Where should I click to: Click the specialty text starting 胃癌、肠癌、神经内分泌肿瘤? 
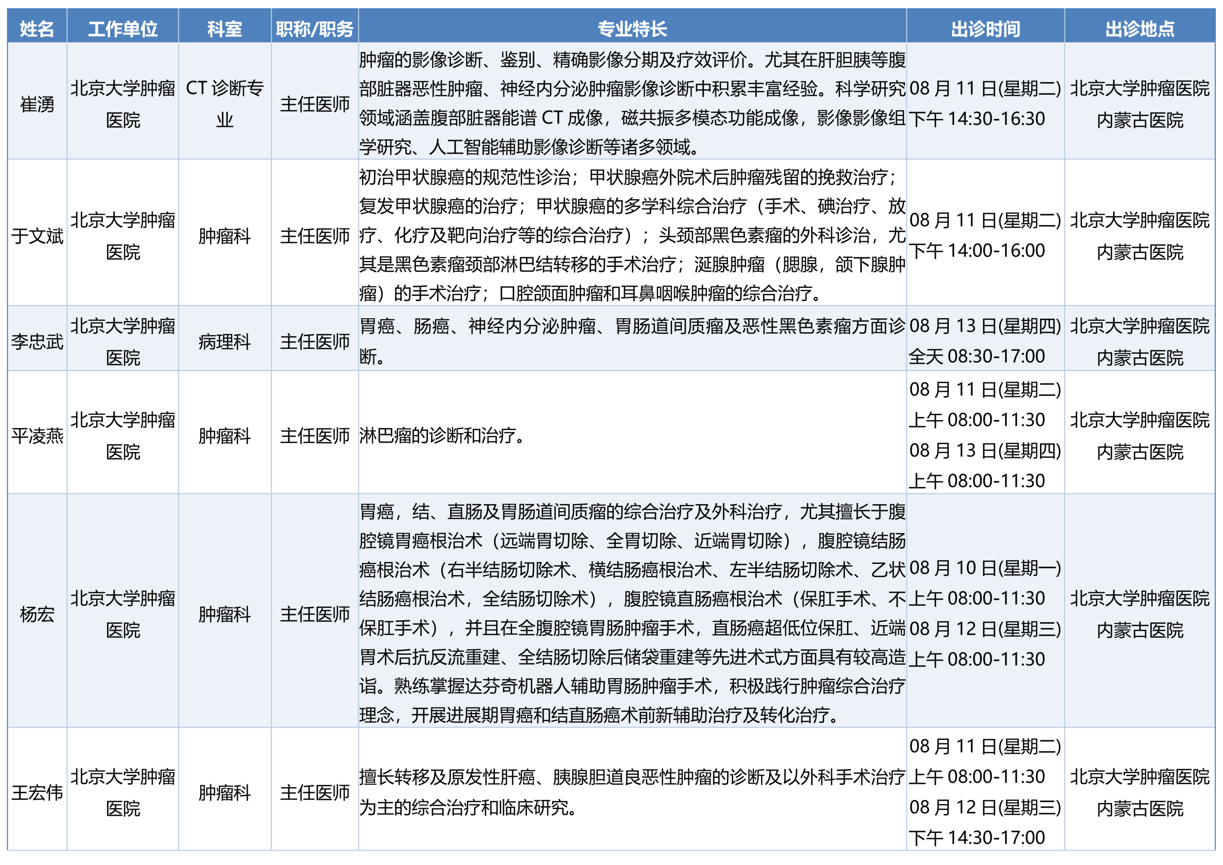(632, 341)
